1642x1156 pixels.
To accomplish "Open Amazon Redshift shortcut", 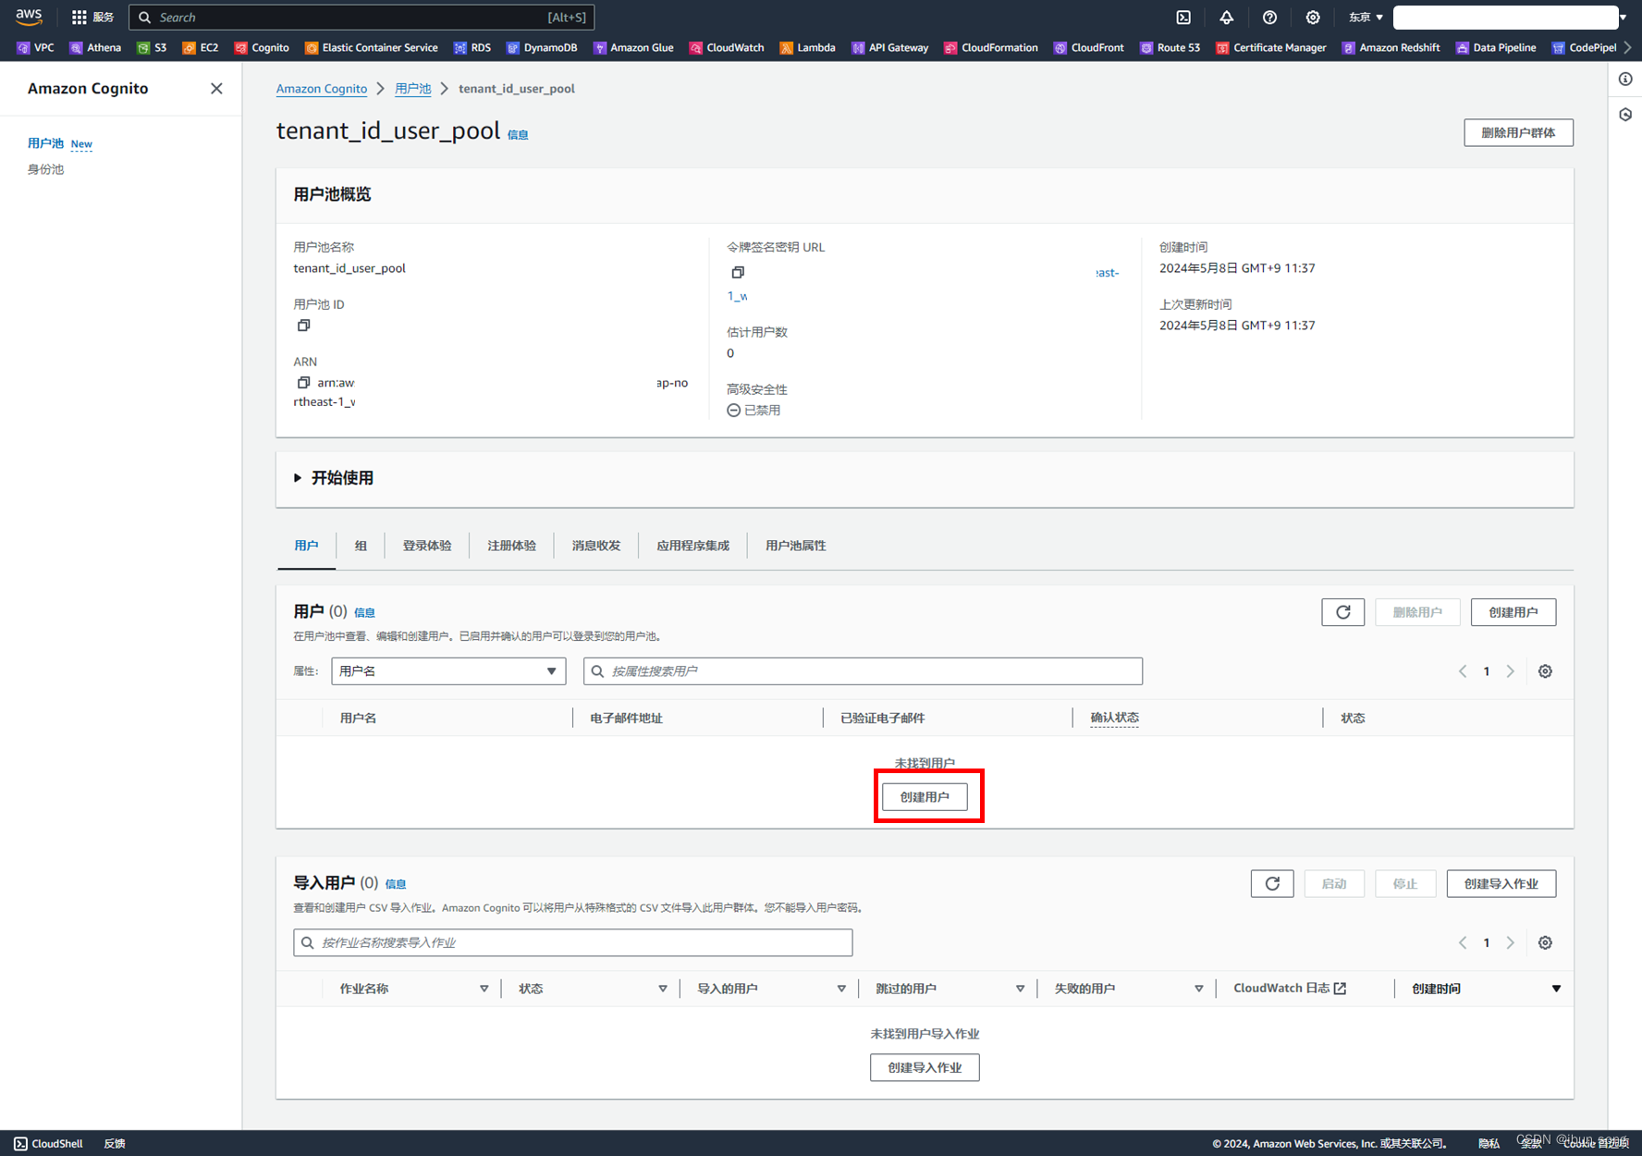I will click(x=1391, y=48).
